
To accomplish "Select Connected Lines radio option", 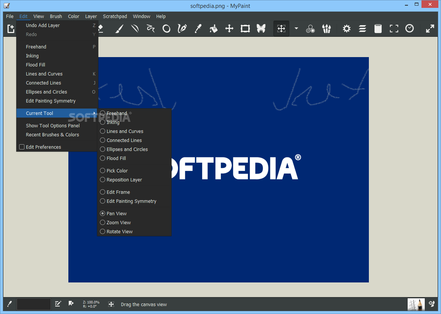I will point(103,140).
